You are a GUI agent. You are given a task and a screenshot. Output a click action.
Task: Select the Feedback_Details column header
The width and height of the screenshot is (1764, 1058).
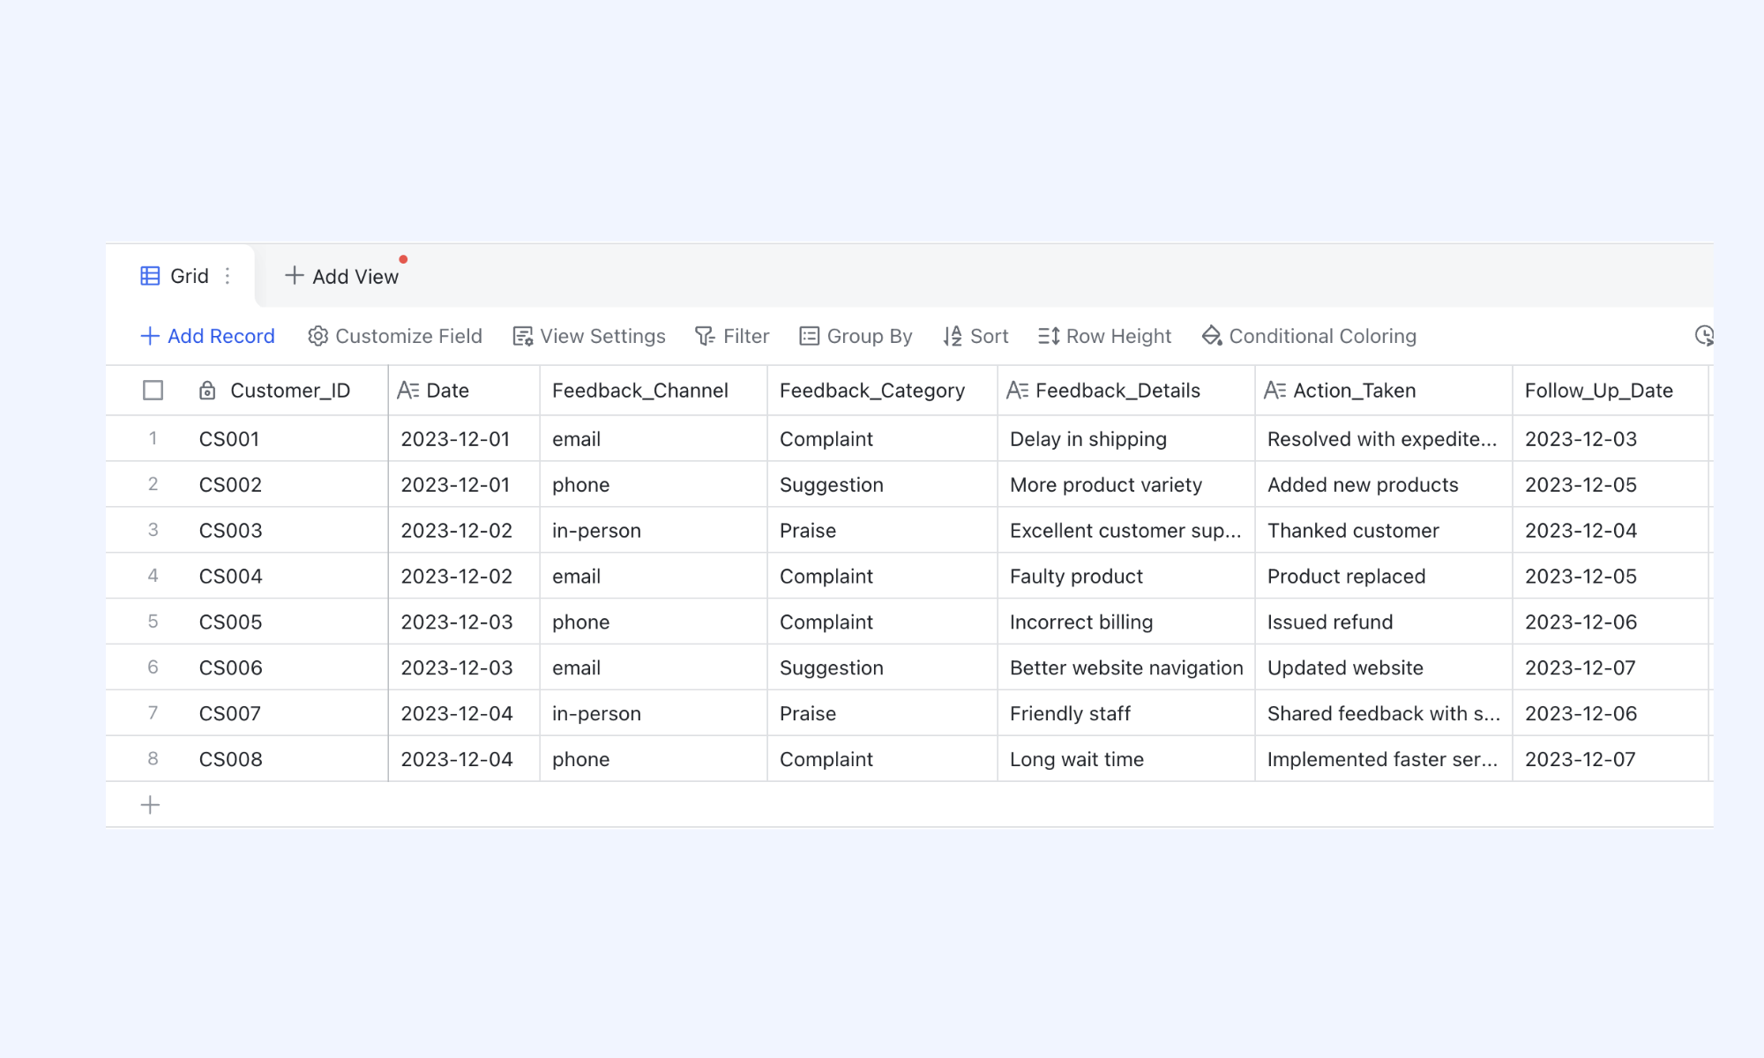(x=1126, y=390)
